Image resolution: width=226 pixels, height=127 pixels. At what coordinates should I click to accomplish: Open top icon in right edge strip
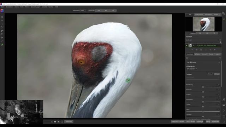(x=224, y=13)
